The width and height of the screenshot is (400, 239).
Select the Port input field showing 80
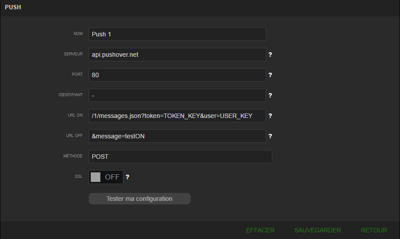pyautogui.click(x=177, y=75)
